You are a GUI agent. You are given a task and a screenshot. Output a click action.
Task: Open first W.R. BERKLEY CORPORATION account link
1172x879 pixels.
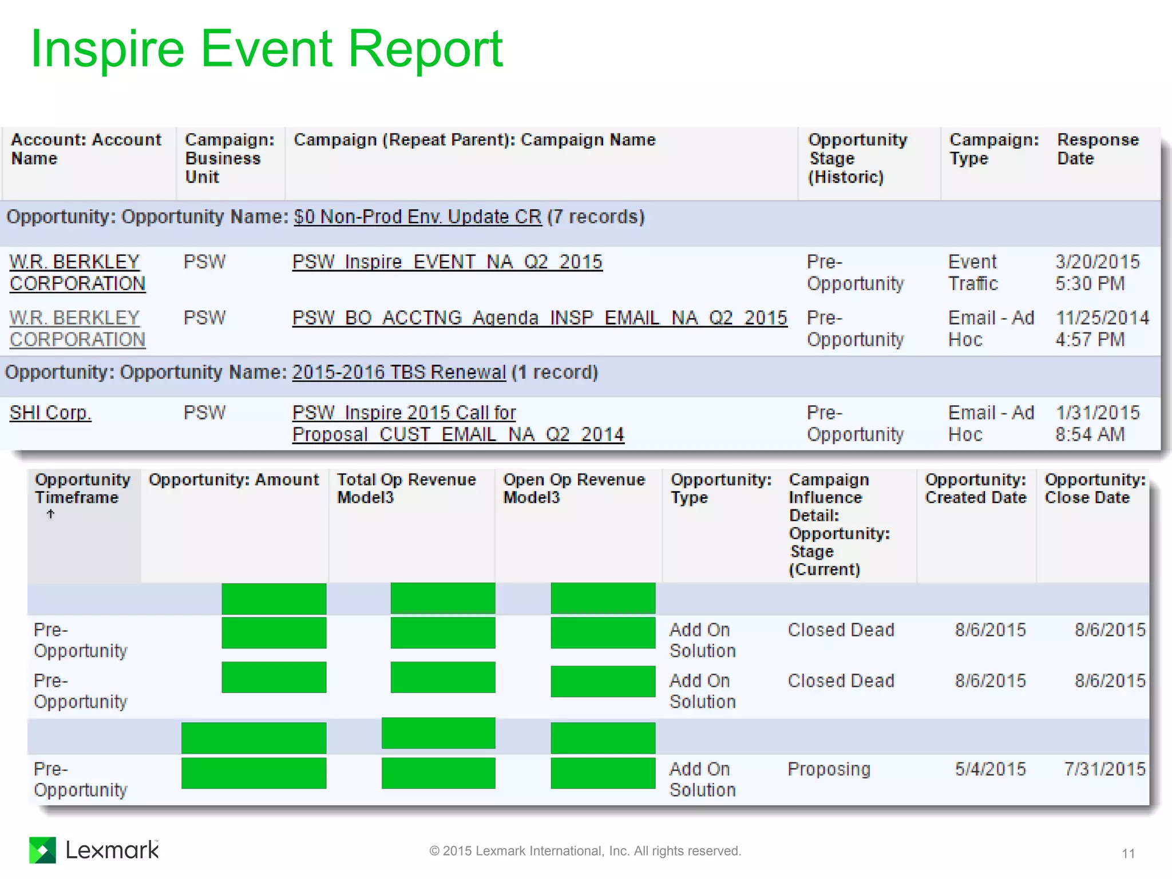point(77,272)
